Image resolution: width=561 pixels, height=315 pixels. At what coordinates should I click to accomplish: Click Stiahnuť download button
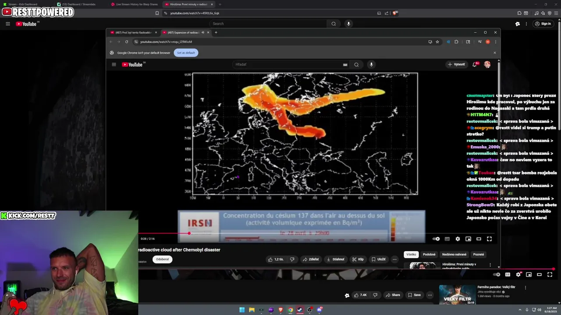point(335,259)
